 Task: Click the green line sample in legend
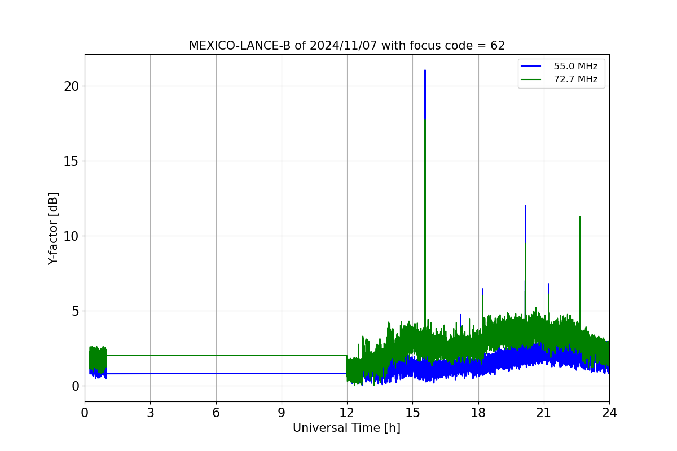531,79
